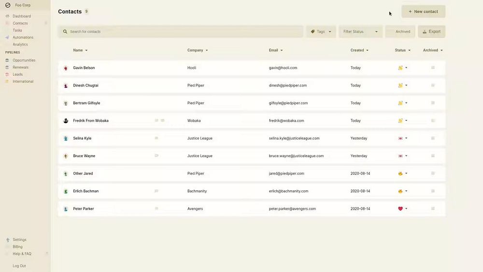Click the note icon on Bruce Wayne's row
Screen dimensions: 483x272
(x=156, y=156)
